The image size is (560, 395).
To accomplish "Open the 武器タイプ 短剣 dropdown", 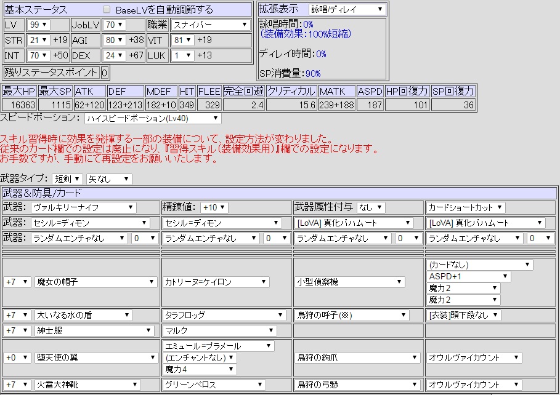I will [68, 179].
